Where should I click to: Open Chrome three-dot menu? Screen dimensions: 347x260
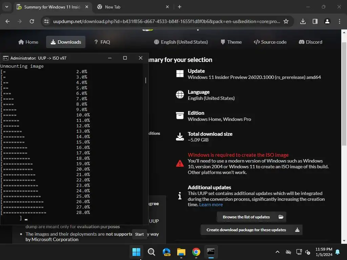[339, 21]
